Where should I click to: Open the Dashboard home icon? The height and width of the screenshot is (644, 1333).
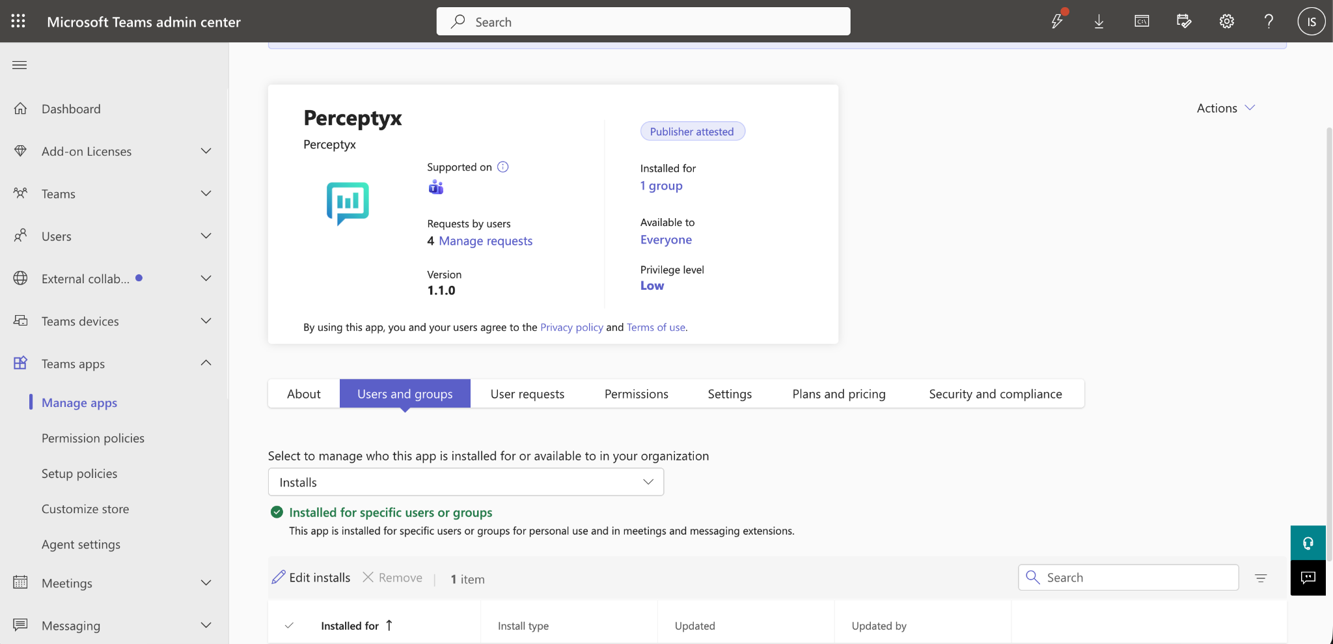[x=21, y=109]
